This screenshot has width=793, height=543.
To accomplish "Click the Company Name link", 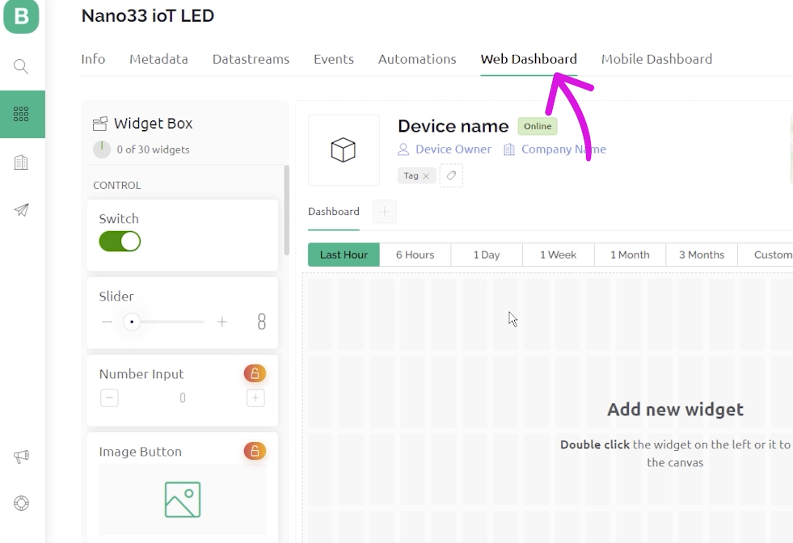I will [563, 149].
